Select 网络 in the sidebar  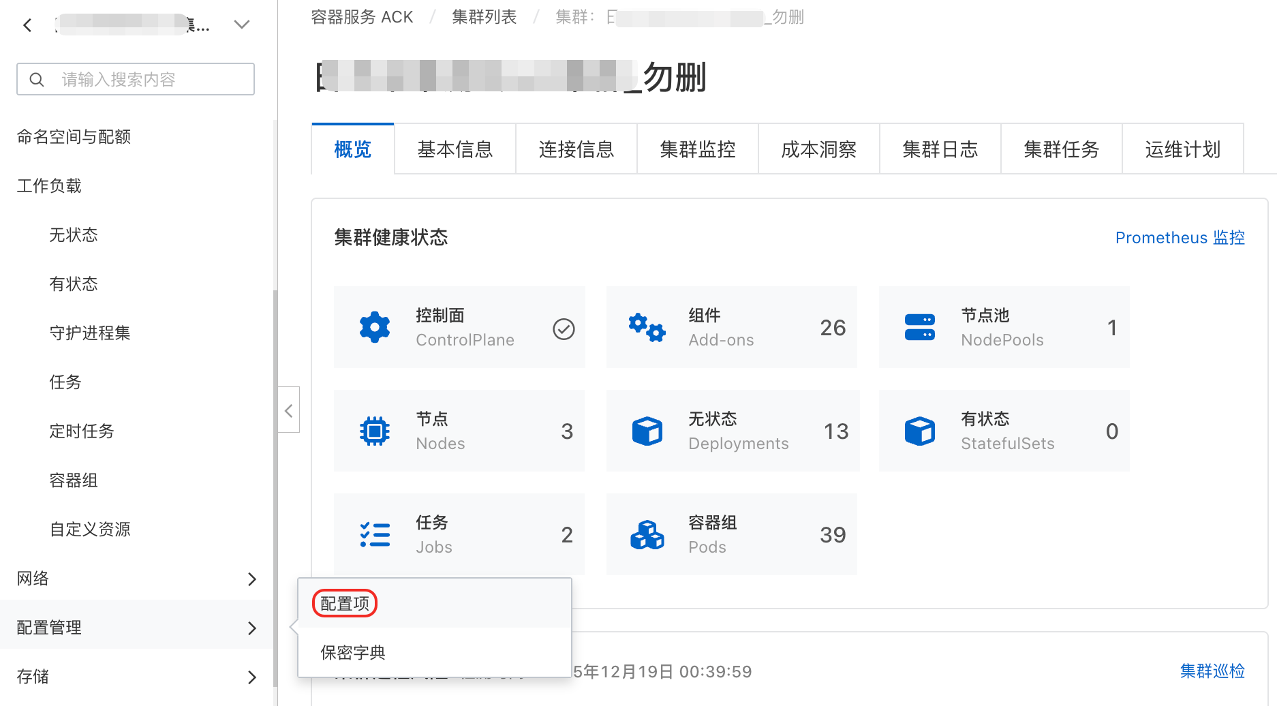click(33, 579)
